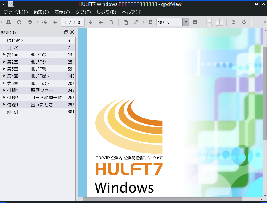
Task: Click the scroll up arrow of document view
Action: 265,30
